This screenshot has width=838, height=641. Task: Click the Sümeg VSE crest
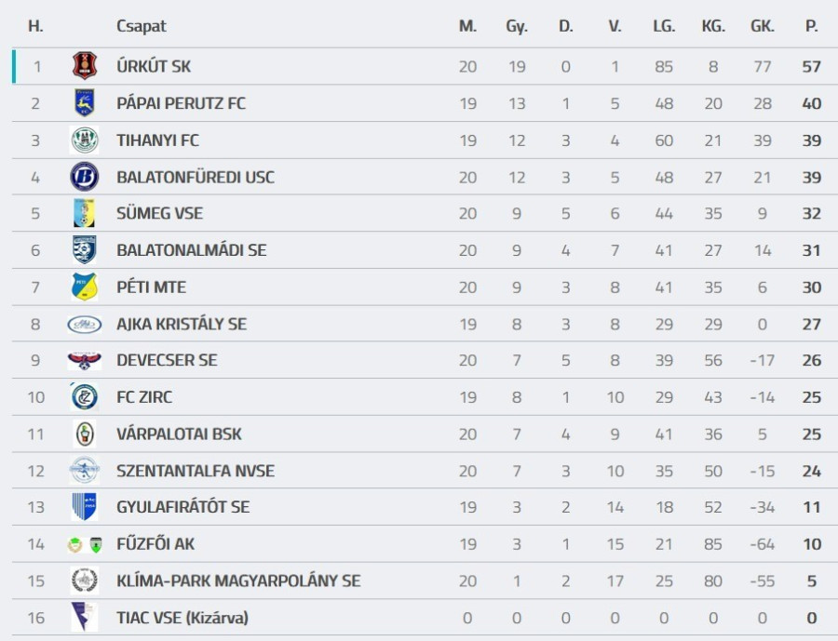tap(85, 213)
